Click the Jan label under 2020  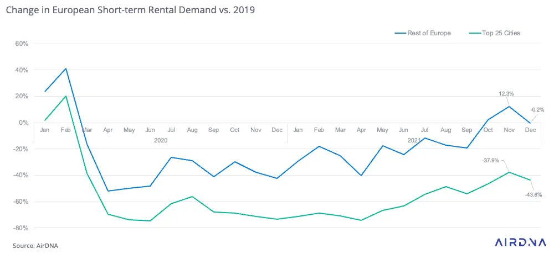coord(44,130)
